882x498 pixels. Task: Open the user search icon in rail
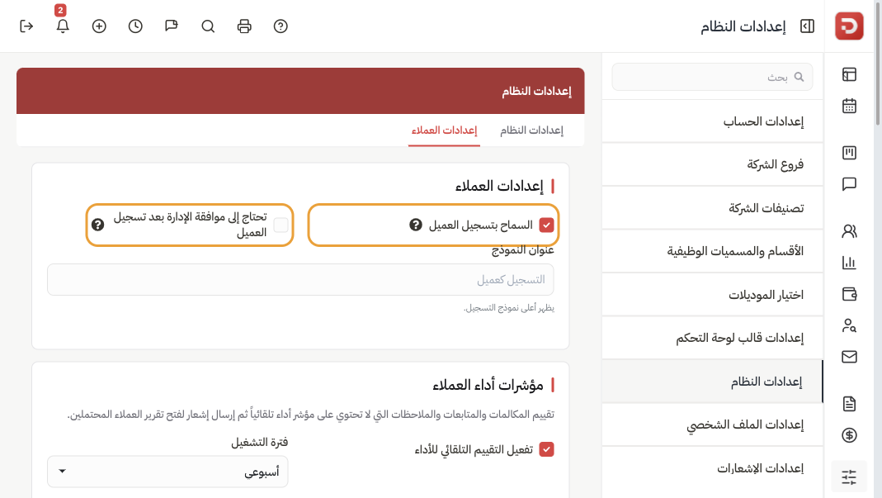(849, 325)
